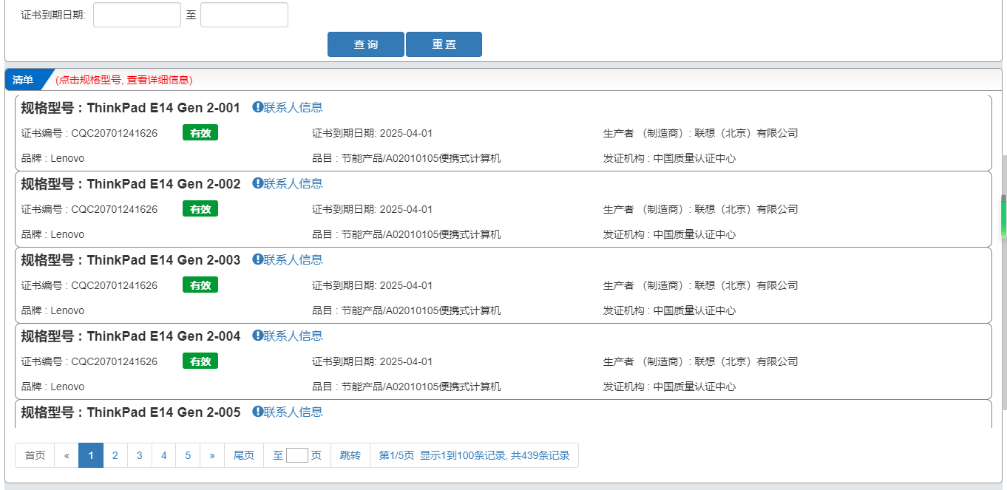Click 证书到期日期 2025-04-01 in the Gen 2-003 card
1007x490 pixels.
click(373, 286)
